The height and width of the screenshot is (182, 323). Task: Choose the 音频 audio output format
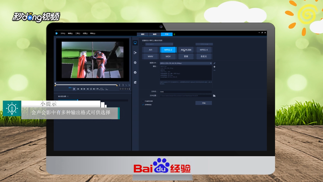186,56
